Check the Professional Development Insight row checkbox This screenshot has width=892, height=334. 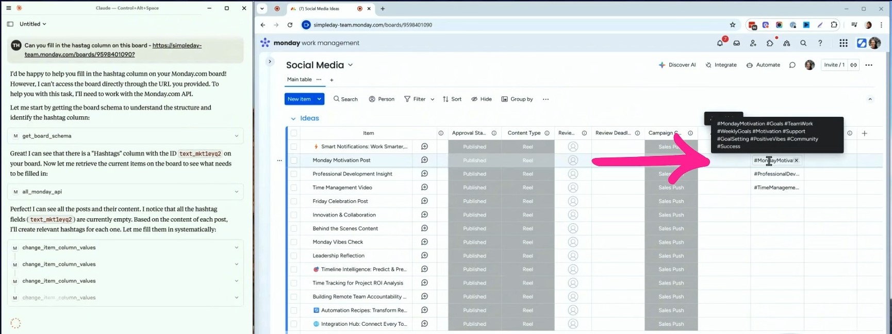click(x=294, y=174)
